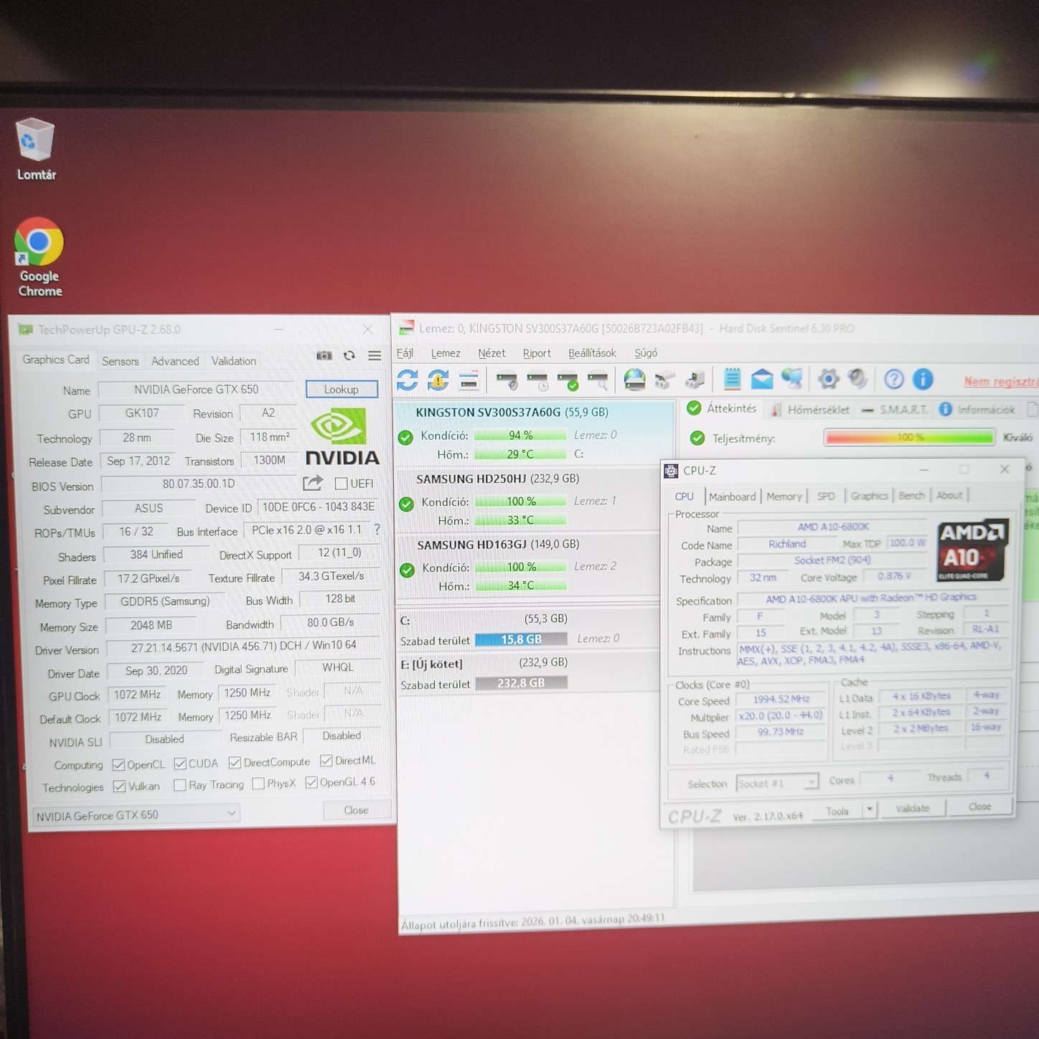Click the speaker sound icon in Sentinel toolbar

(858, 379)
